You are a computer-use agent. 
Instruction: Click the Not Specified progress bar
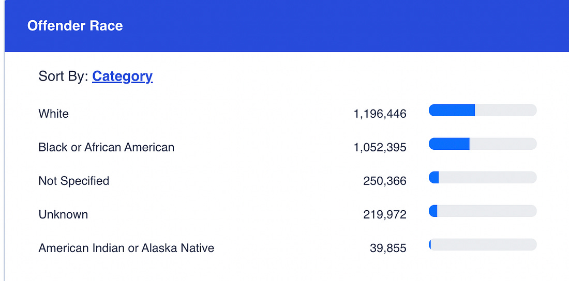483,177
